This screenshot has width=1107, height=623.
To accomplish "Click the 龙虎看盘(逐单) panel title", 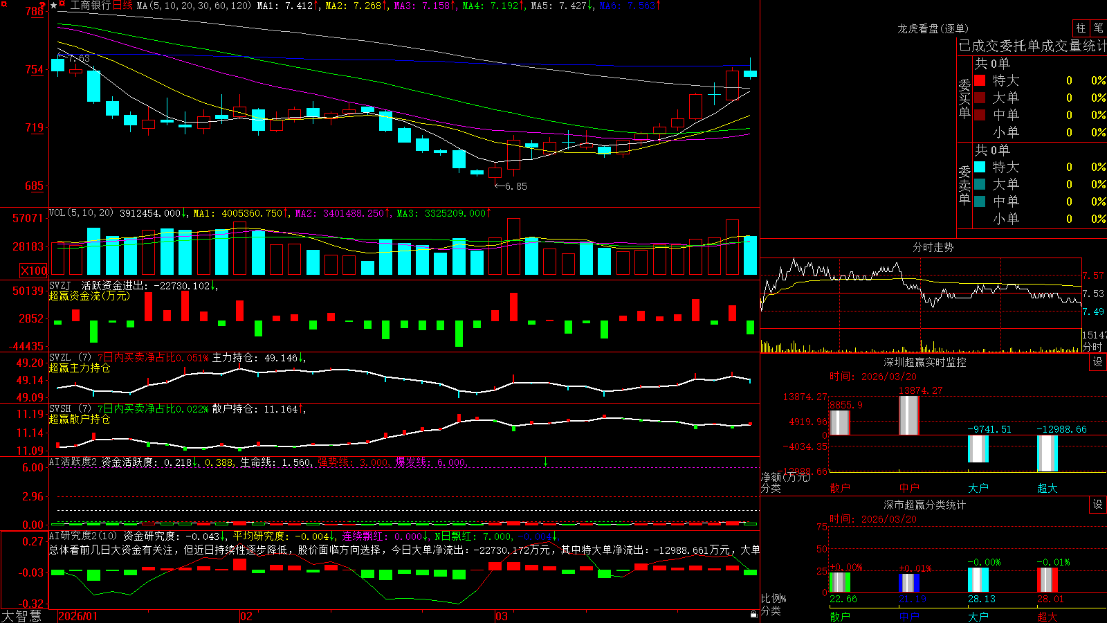I will [x=933, y=28].
